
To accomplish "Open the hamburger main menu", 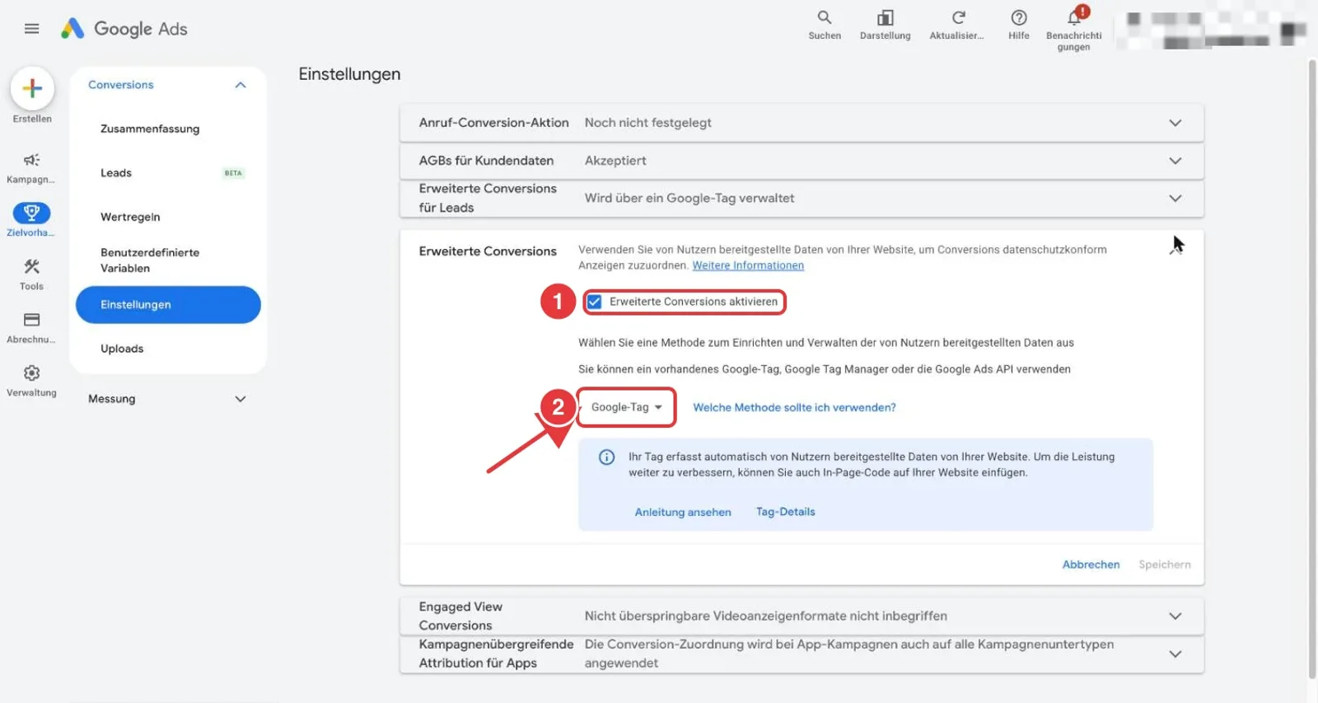I will click(x=32, y=29).
